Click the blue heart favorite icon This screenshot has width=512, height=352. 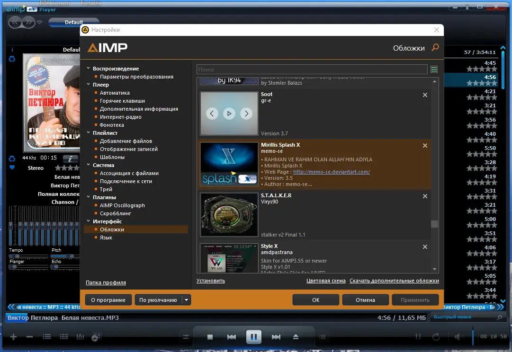point(12,167)
